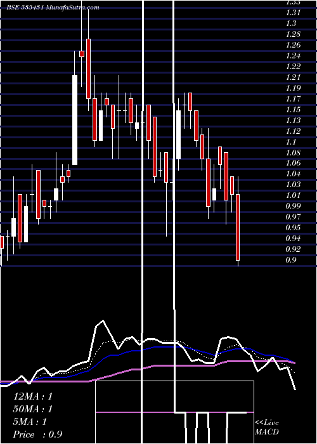Click the 1.22 price axis label
The height and width of the screenshot is (444, 317).
click(293, 66)
